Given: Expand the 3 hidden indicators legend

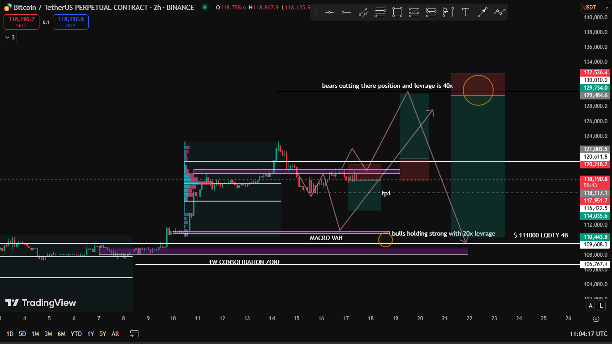Looking at the screenshot, I should click(10, 38).
